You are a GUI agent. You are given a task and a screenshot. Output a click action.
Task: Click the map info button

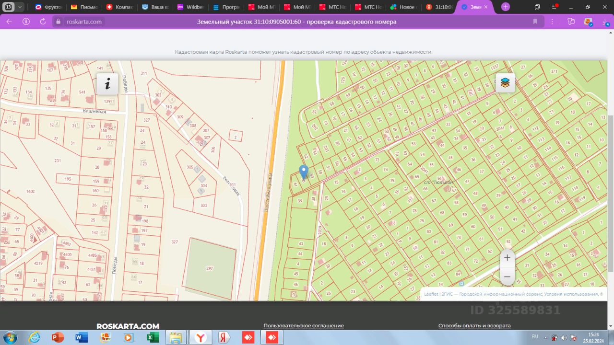pyautogui.click(x=107, y=84)
